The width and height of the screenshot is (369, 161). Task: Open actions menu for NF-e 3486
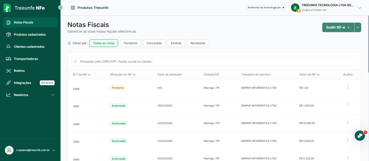(x=348, y=123)
